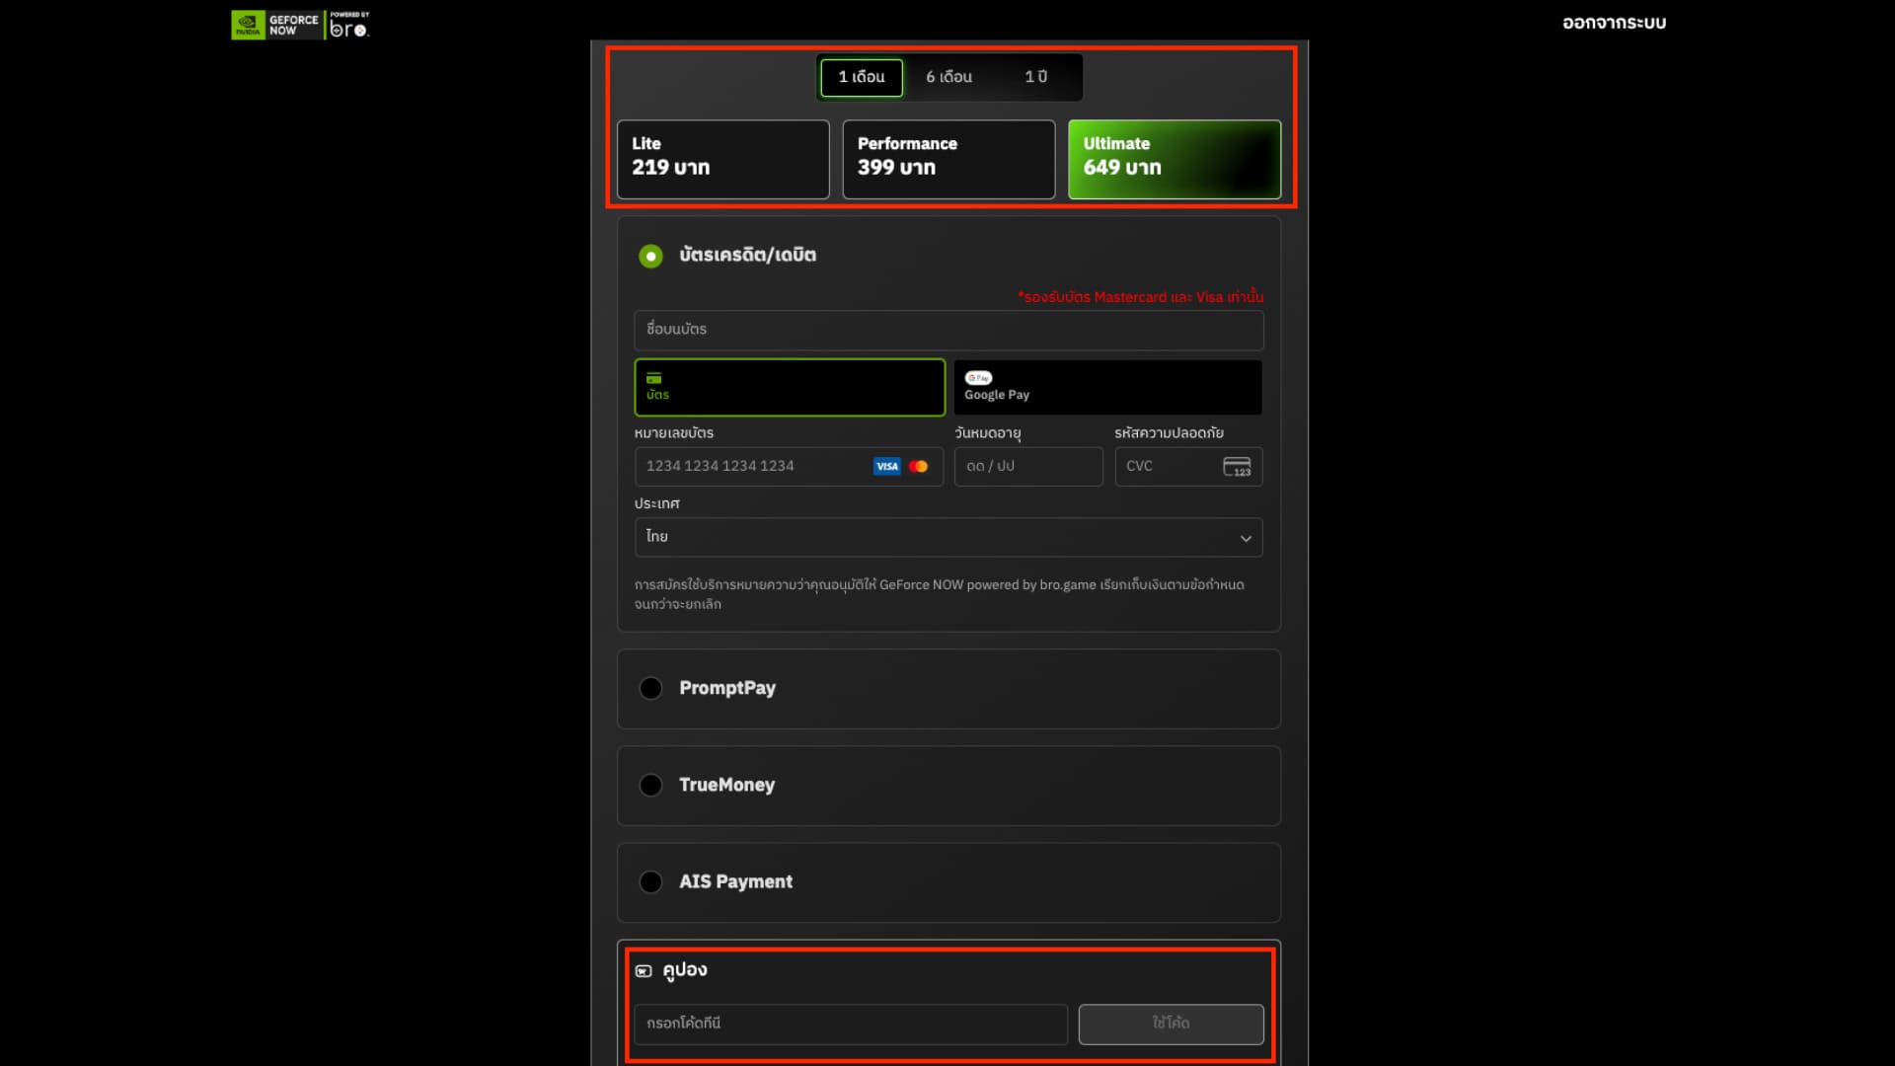Select the PromptPay payment option
This screenshot has width=1895, height=1066.
click(x=650, y=688)
